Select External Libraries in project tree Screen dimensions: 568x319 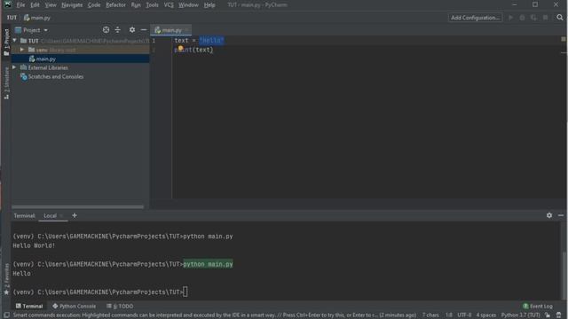48,67
